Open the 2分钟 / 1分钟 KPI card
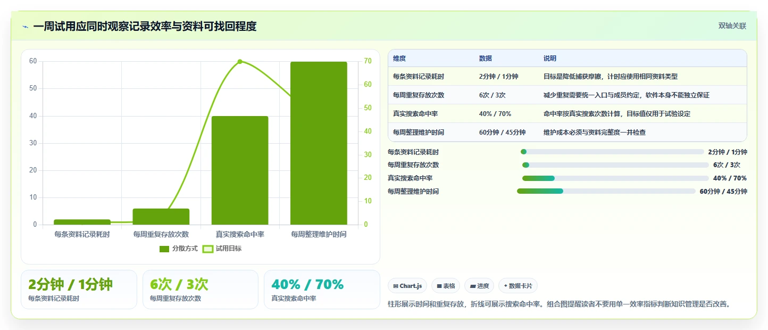This screenshot has height=330, width=768. pyautogui.click(x=79, y=290)
